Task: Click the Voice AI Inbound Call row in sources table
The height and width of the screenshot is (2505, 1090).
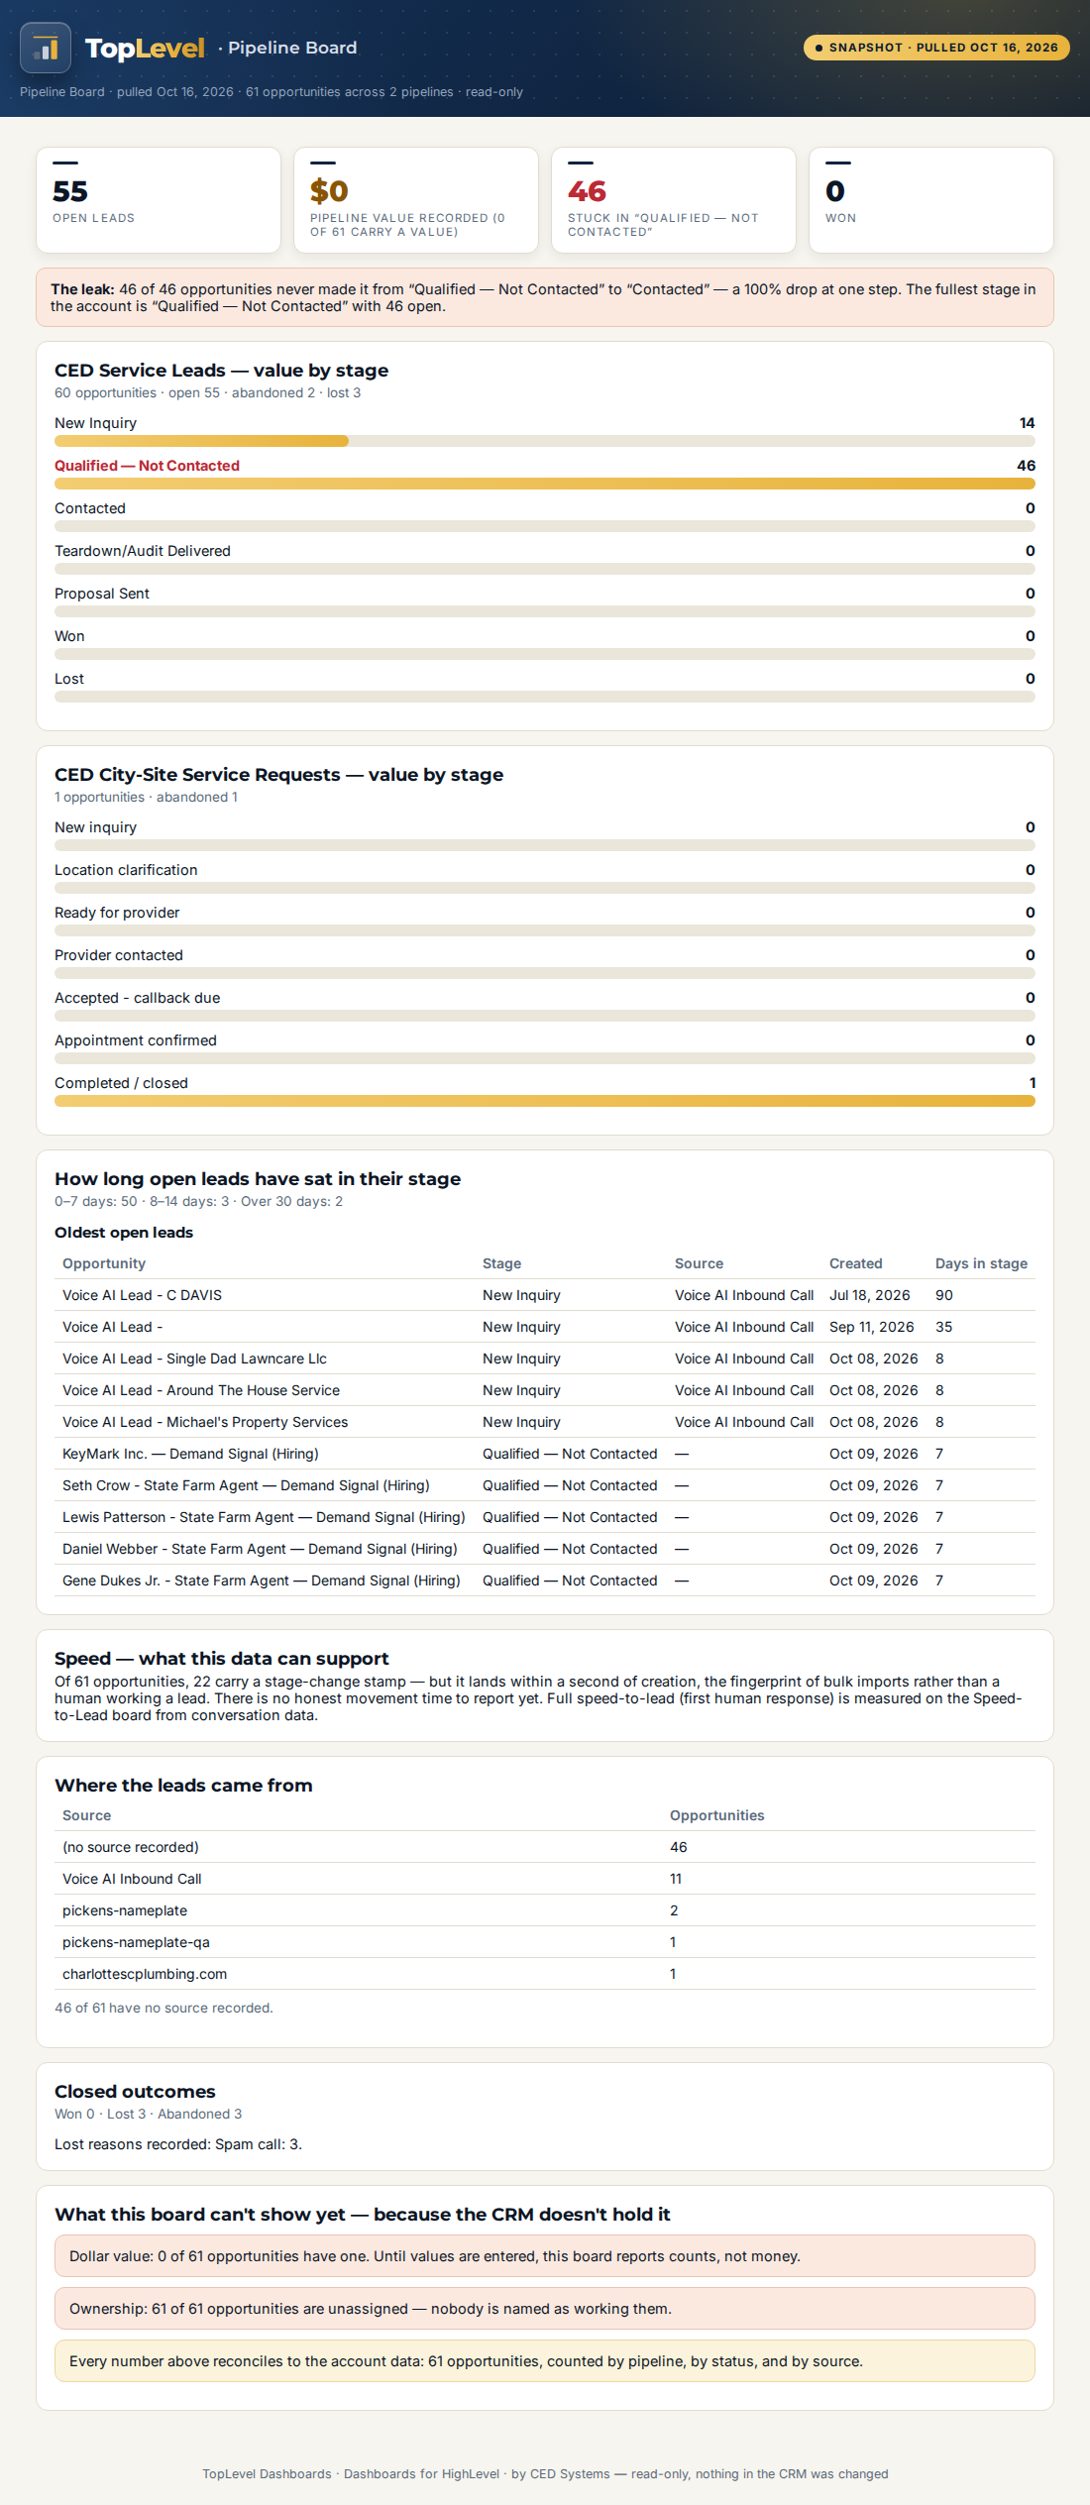Action: (545, 1879)
